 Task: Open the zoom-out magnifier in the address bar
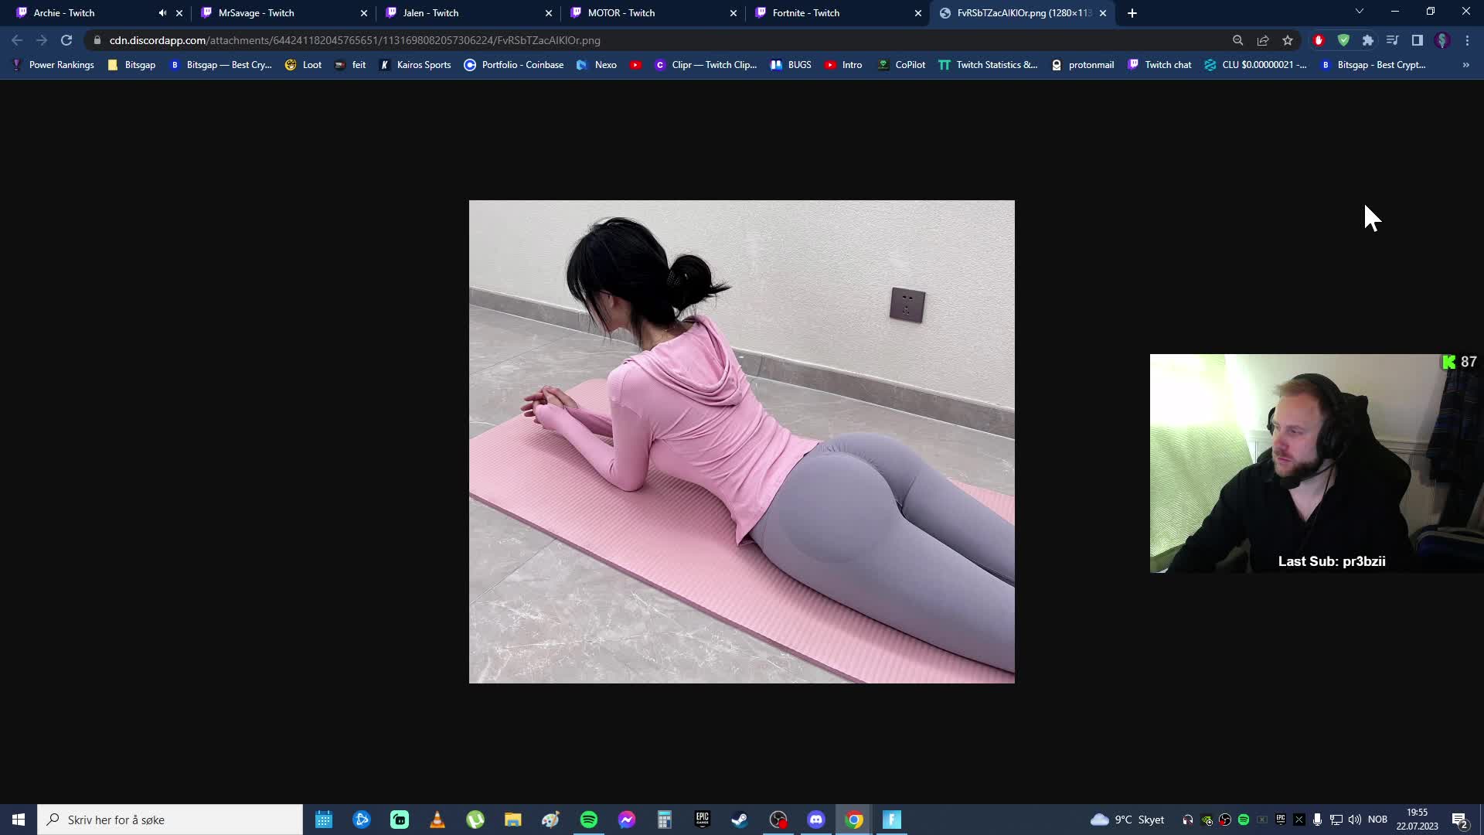click(x=1237, y=40)
